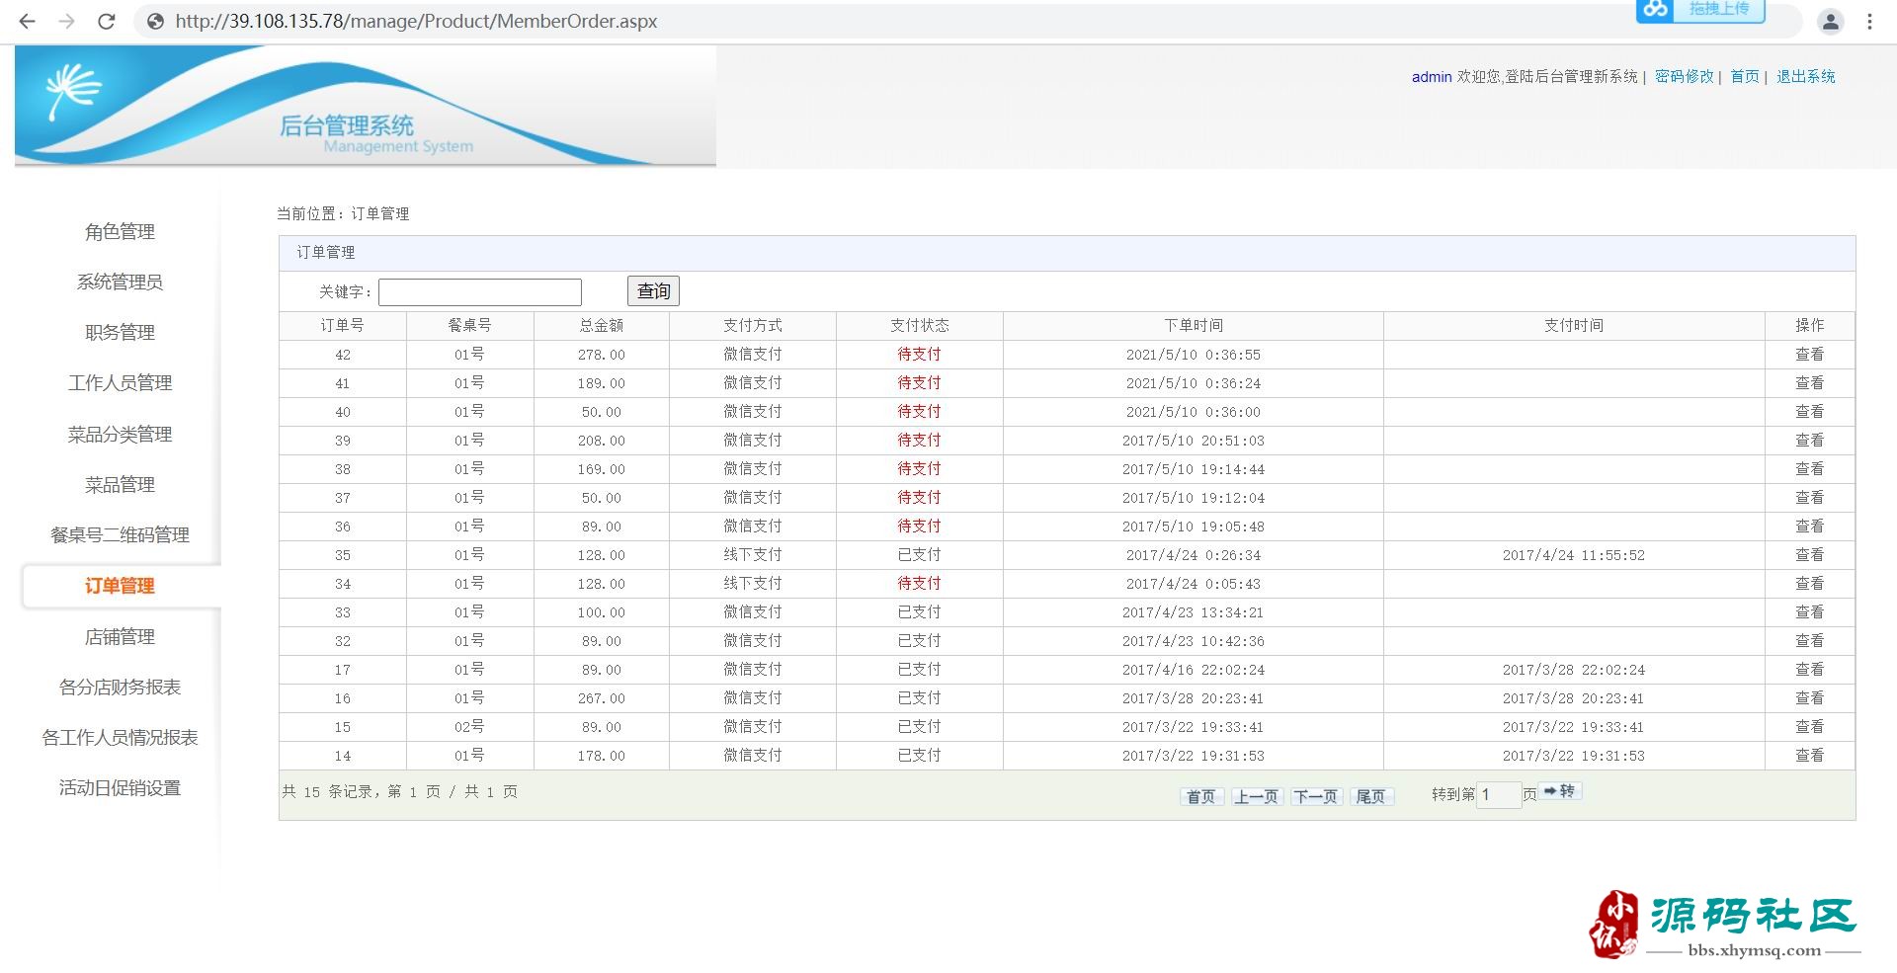The height and width of the screenshot is (973, 1897).
Task: Click the 查询 search button
Action: tap(653, 290)
